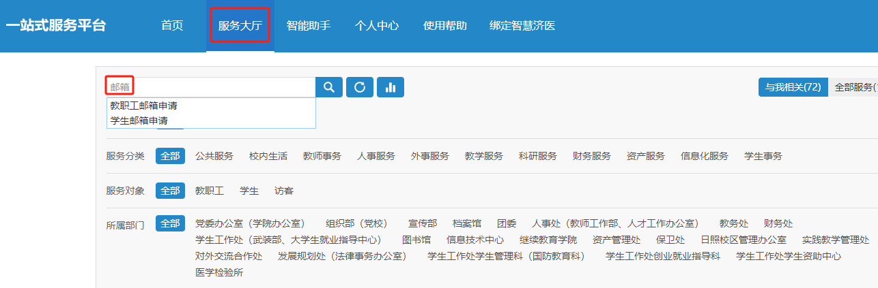Filter service target by 学生

point(249,191)
